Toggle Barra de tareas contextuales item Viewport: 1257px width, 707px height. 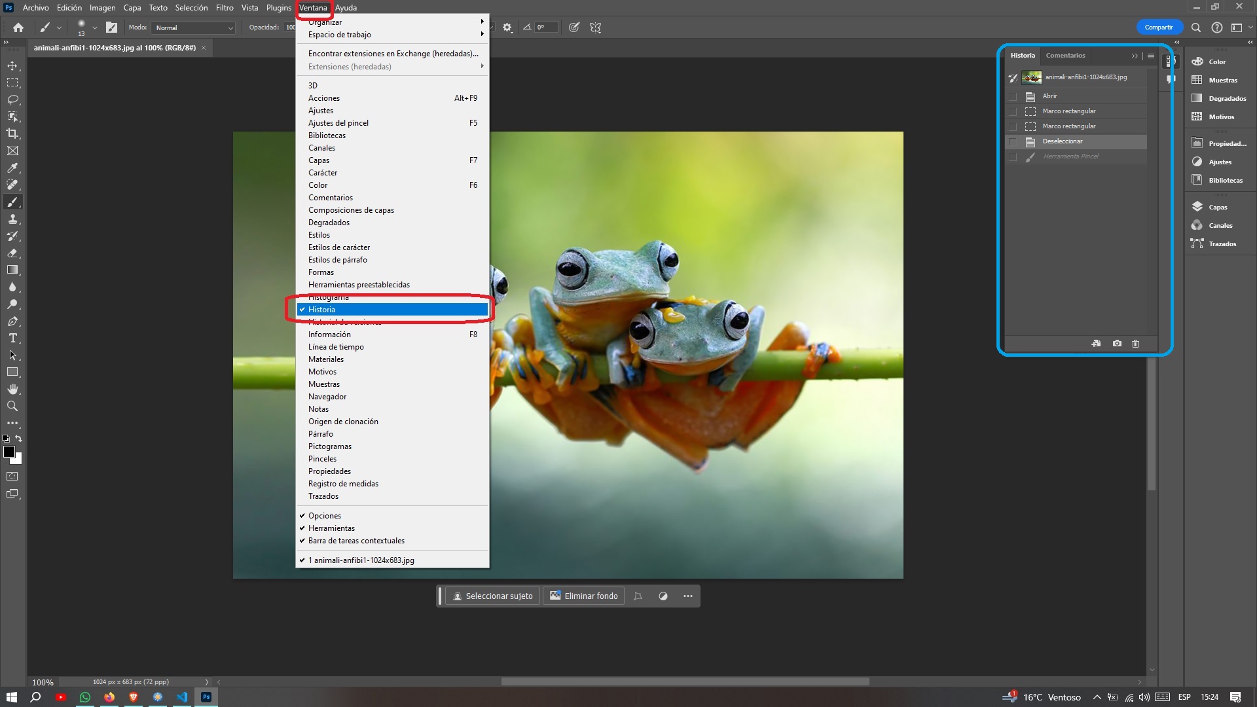(x=392, y=541)
